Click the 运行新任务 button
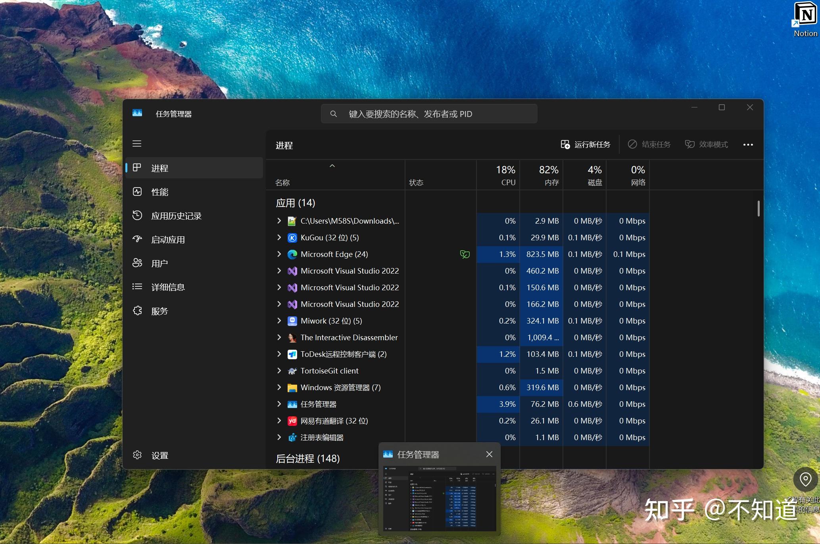Screen dimensions: 820x544 click(x=585, y=144)
